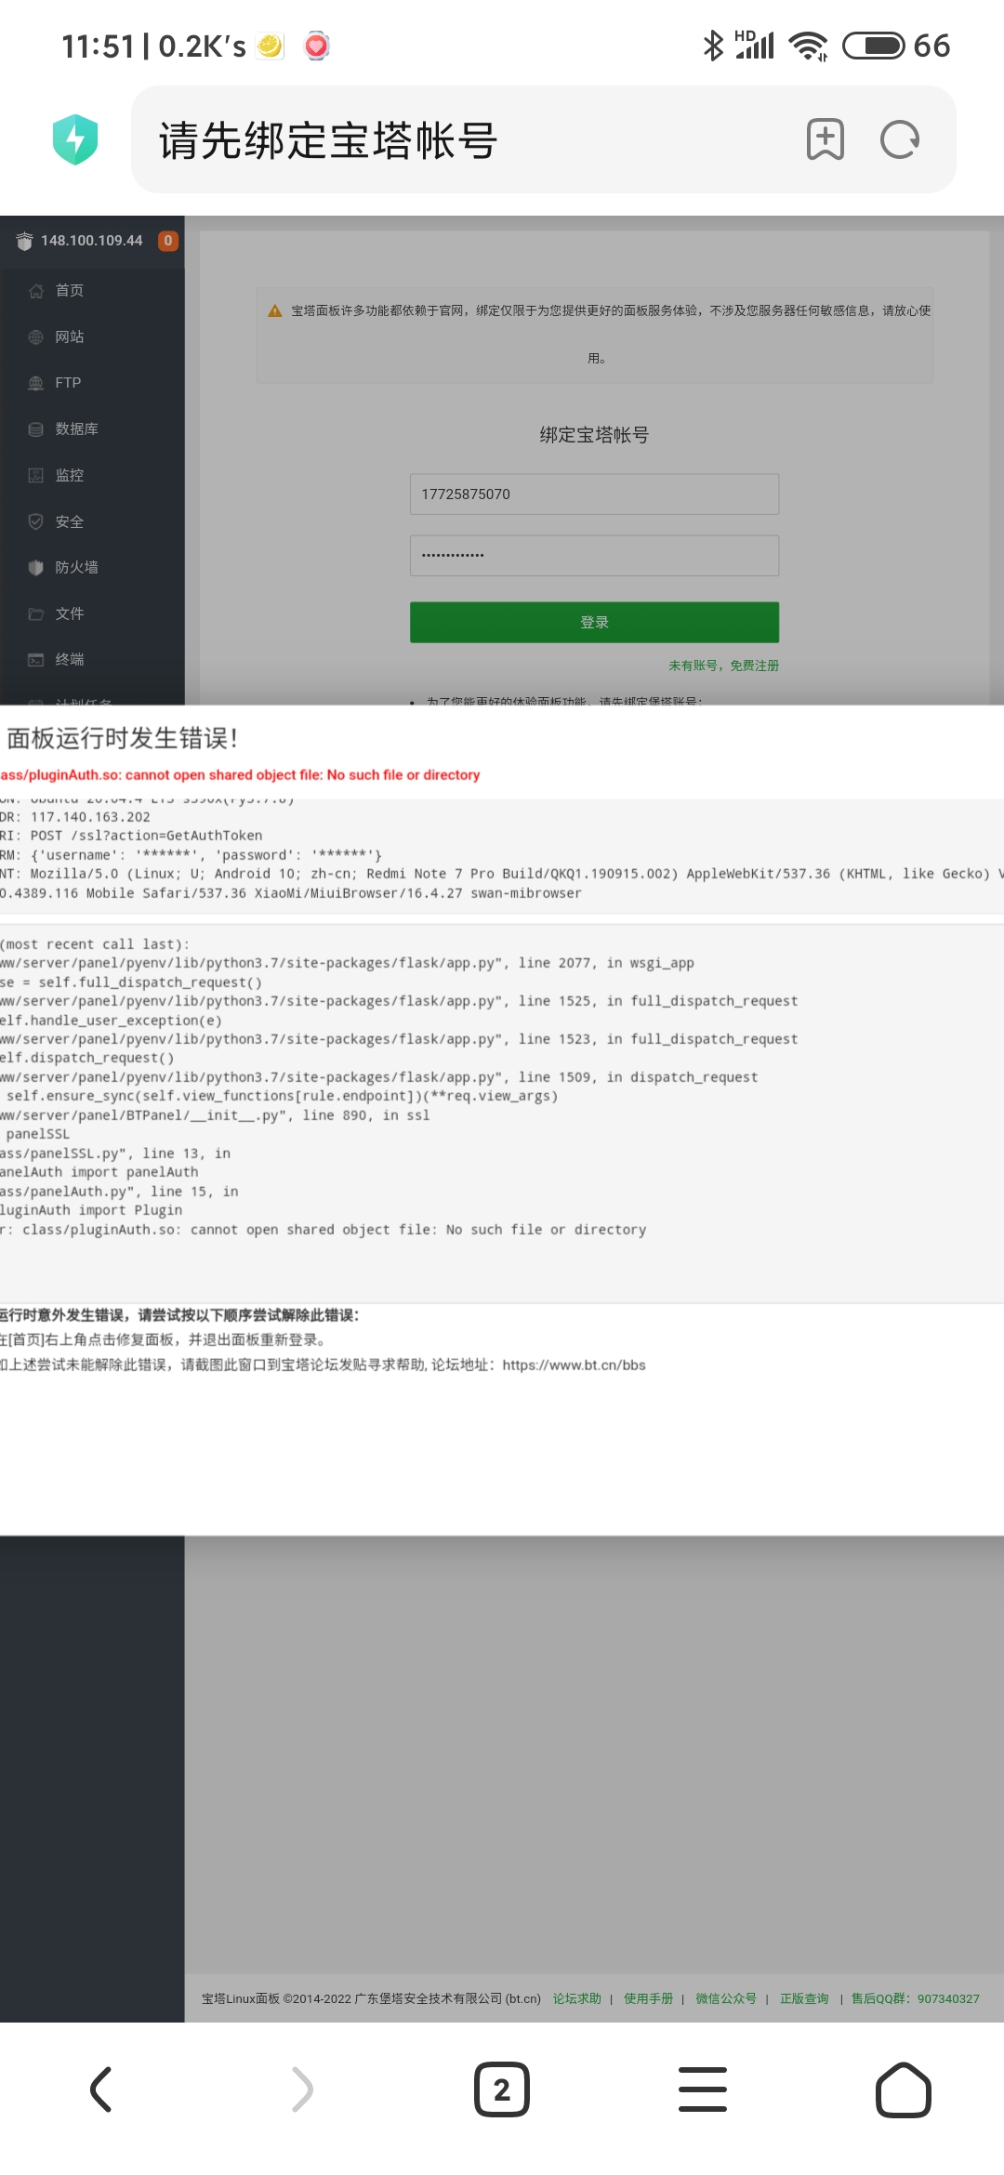Open 文件 in the sidebar
1004x2175 pixels.
pos(70,613)
